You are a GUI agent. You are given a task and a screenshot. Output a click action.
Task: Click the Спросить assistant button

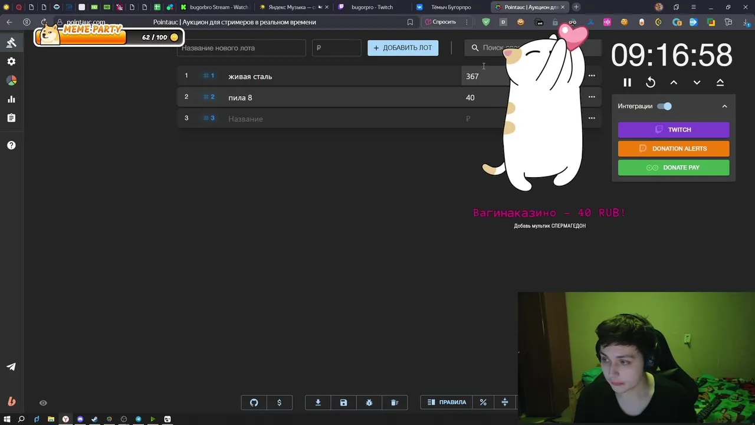click(441, 22)
